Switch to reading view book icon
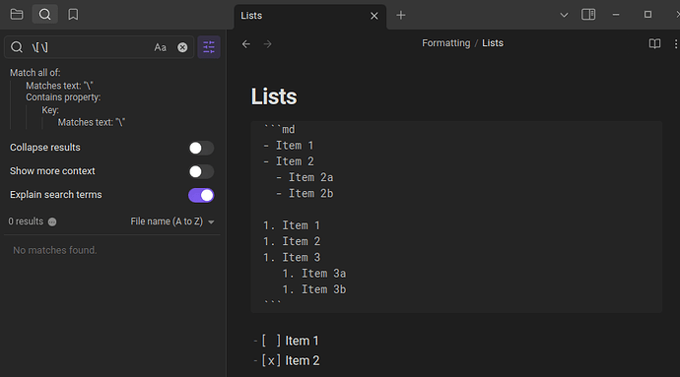This screenshot has width=680, height=377. click(x=654, y=43)
